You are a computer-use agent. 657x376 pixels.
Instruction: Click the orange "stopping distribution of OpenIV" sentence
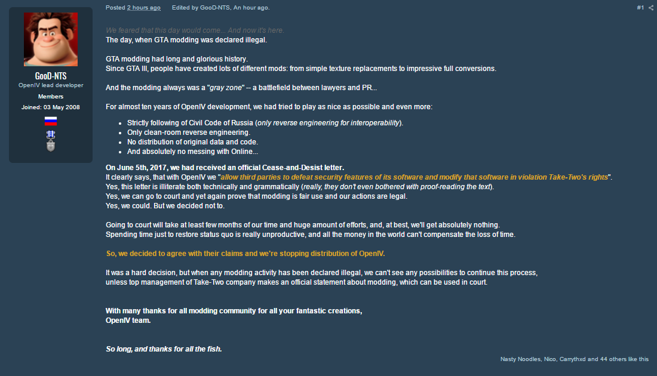[x=245, y=254]
